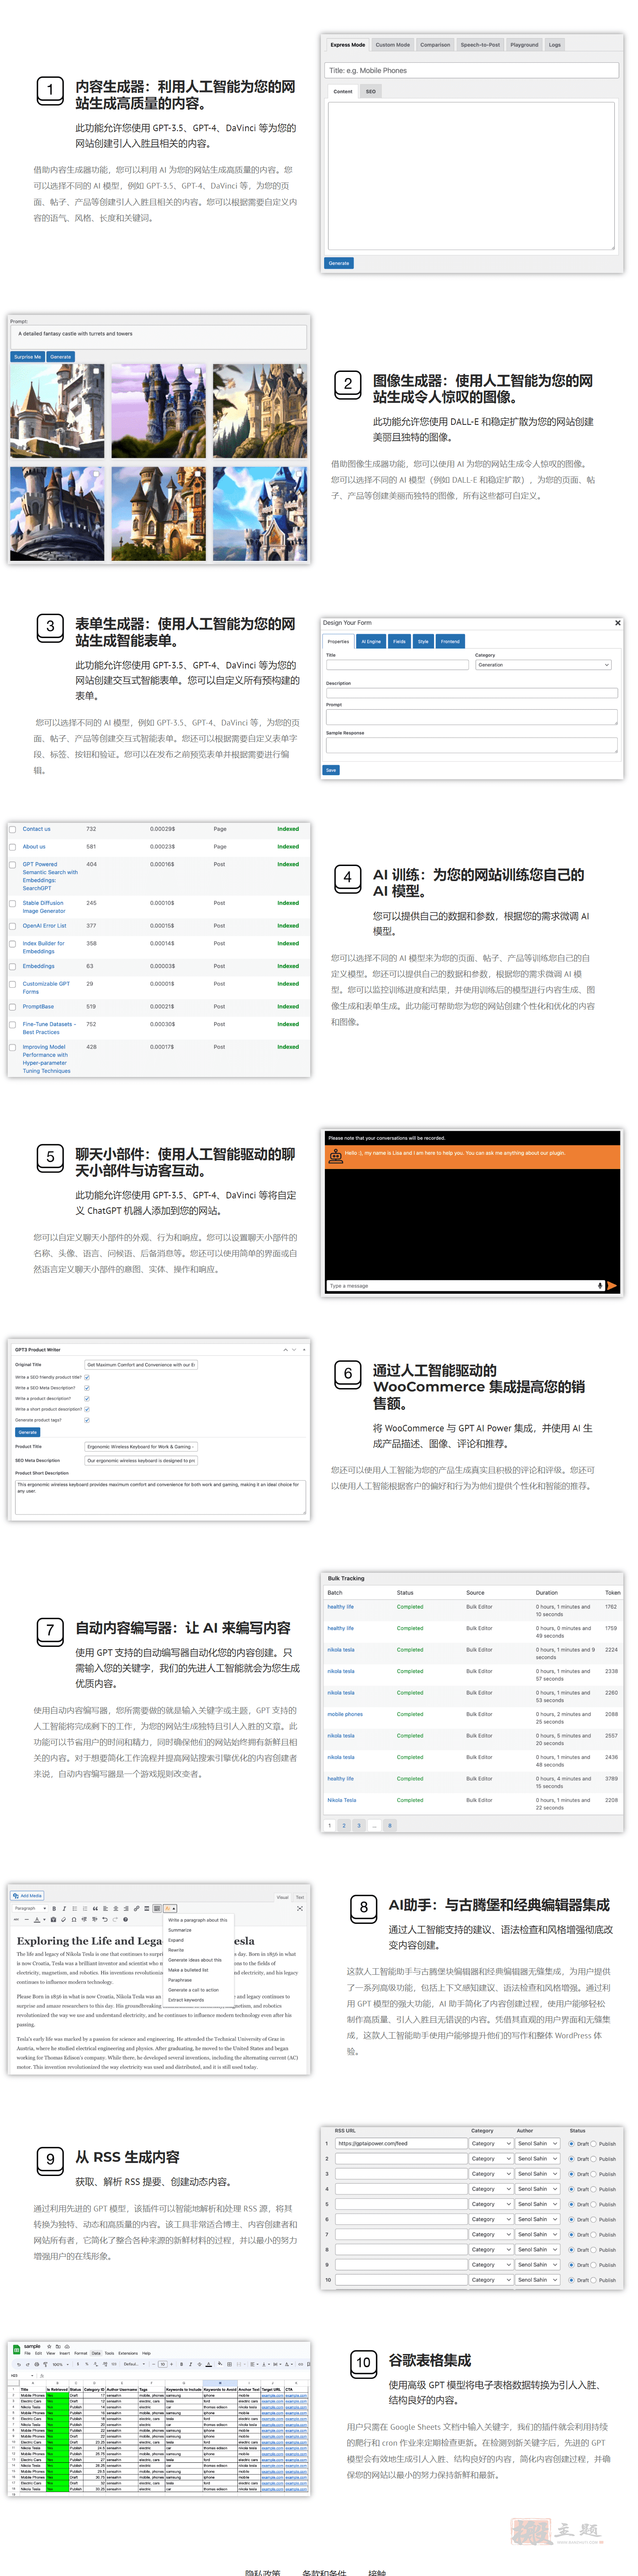The image size is (638, 2576).
Task: Open the Category dropdown in form designer
Action: point(543,665)
